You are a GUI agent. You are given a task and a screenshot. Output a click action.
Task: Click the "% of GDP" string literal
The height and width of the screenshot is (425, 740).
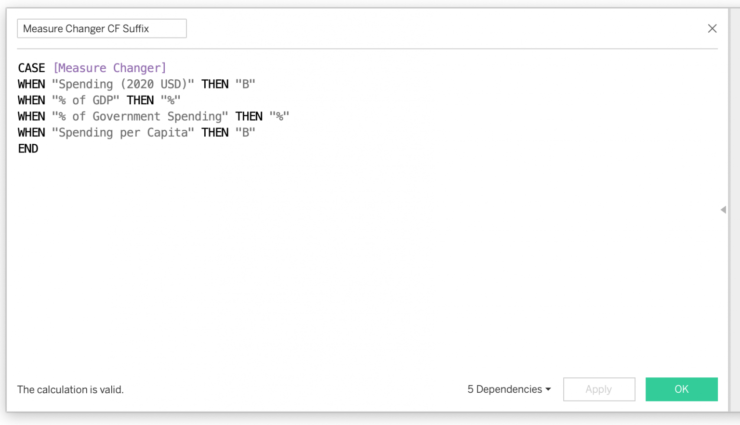pos(85,100)
